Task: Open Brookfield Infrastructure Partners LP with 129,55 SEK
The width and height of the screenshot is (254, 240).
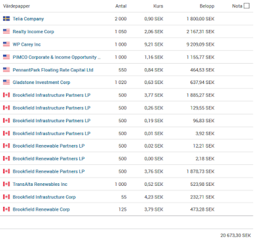Action: (x=51, y=108)
